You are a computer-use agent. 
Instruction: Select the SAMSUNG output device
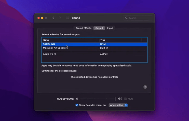(x=94, y=44)
